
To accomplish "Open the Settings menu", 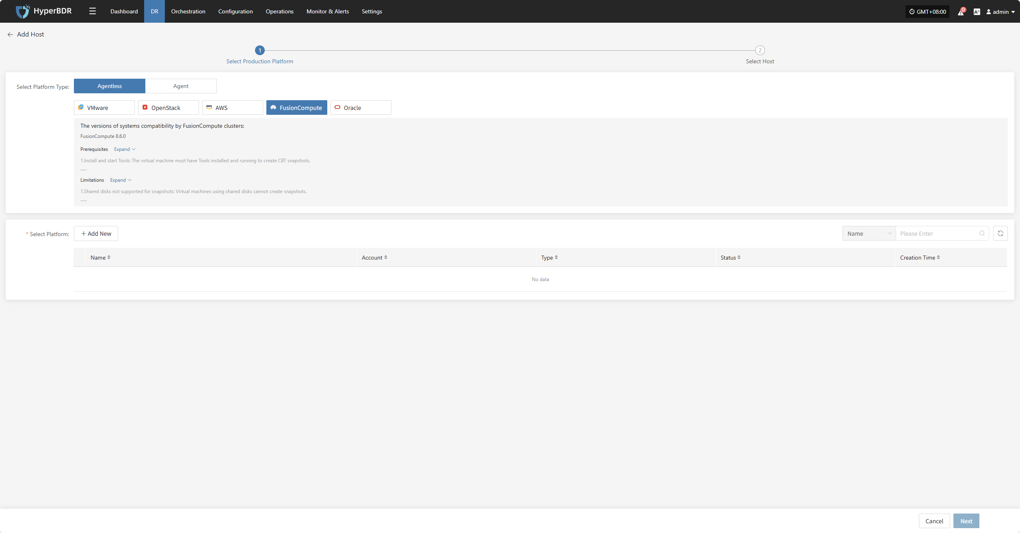I will click(x=372, y=11).
